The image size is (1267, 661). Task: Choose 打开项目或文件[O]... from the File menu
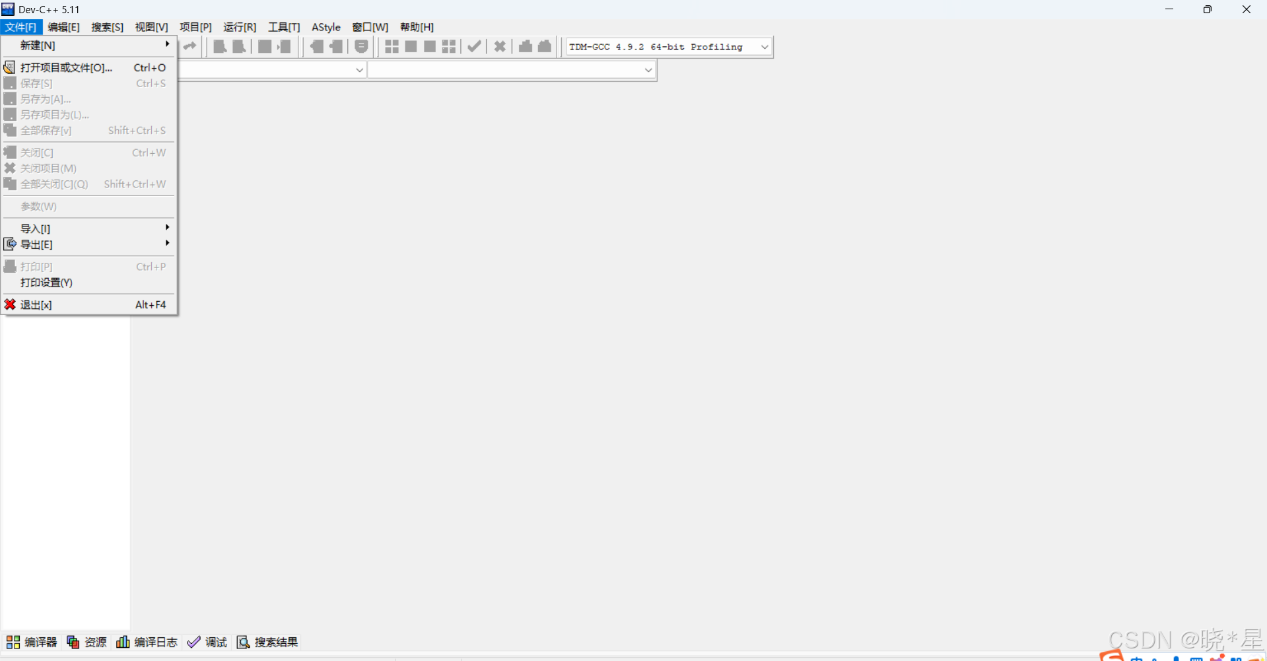(89, 67)
